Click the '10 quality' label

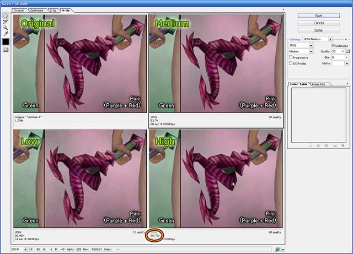138,232
